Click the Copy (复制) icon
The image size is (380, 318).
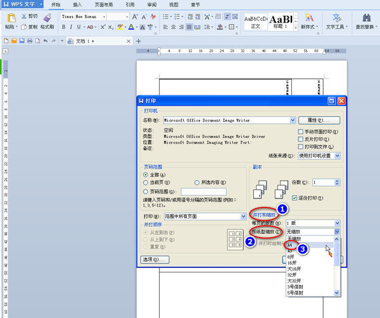point(24,27)
